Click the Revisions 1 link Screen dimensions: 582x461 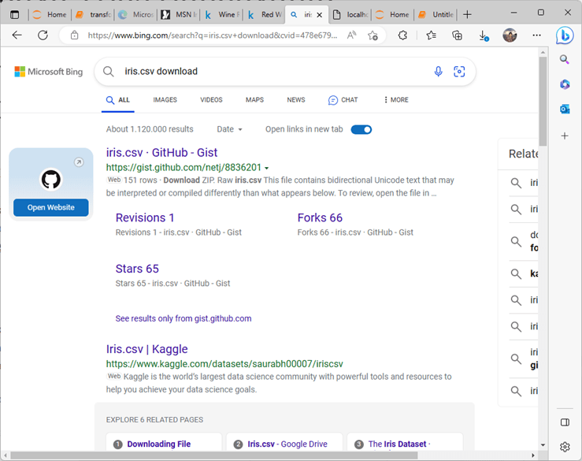pos(145,217)
